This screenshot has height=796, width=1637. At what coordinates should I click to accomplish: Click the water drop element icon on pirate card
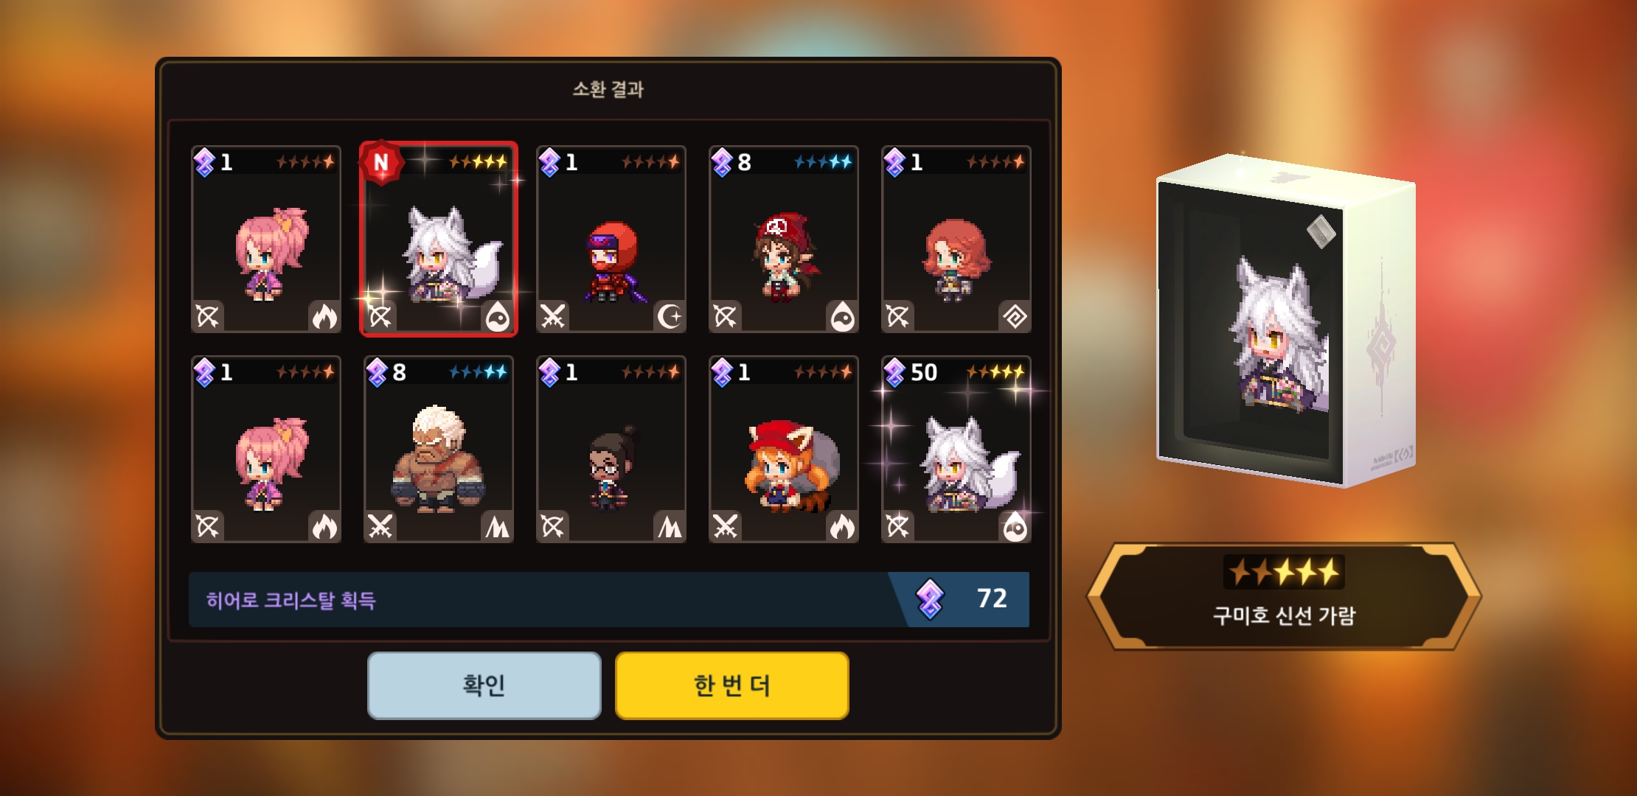tap(842, 316)
